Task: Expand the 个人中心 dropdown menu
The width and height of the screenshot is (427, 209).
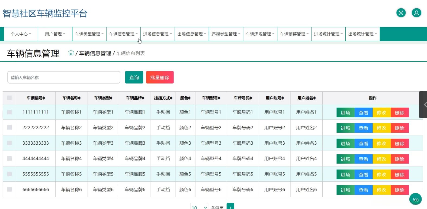Action: click(21, 34)
